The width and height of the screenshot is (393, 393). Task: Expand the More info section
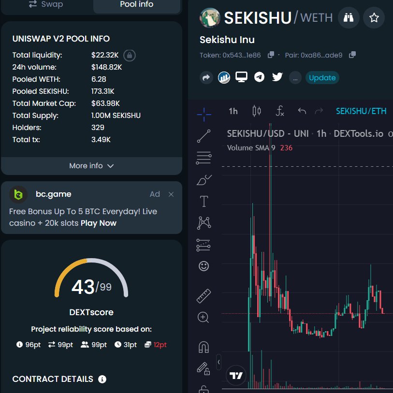tap(91, 166)
